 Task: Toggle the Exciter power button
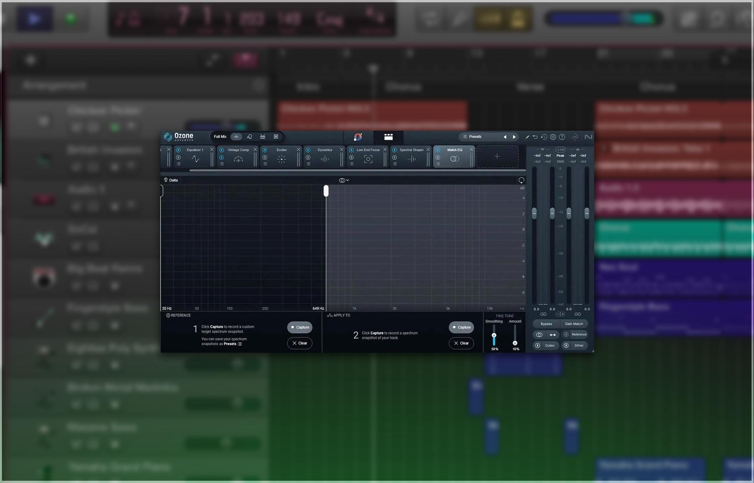[265, 150]
